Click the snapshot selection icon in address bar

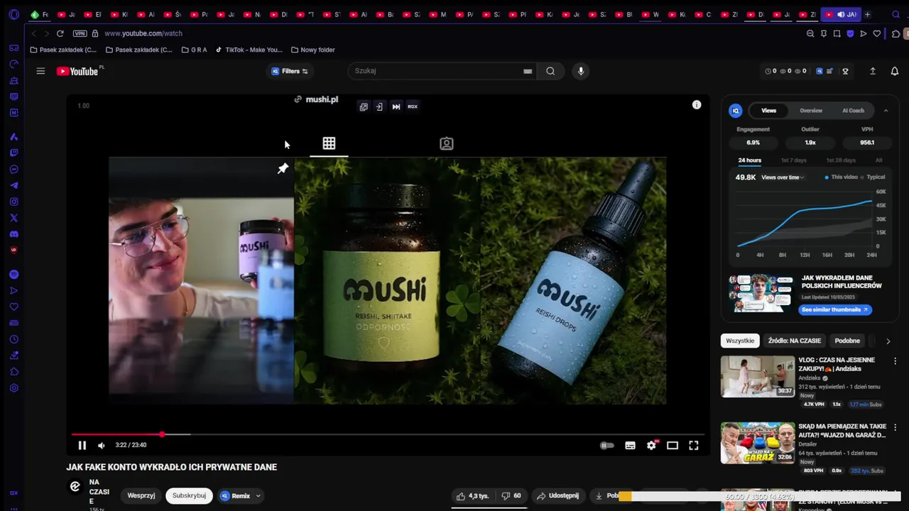[837, 33]
